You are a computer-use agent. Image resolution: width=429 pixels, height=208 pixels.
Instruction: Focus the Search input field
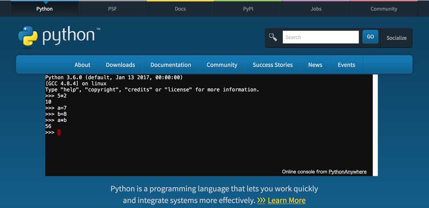320,37
